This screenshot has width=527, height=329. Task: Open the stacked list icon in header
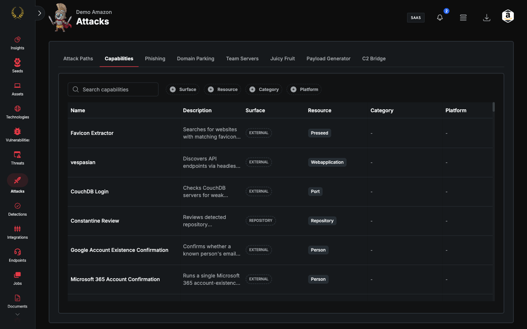(x=463, y=18)
